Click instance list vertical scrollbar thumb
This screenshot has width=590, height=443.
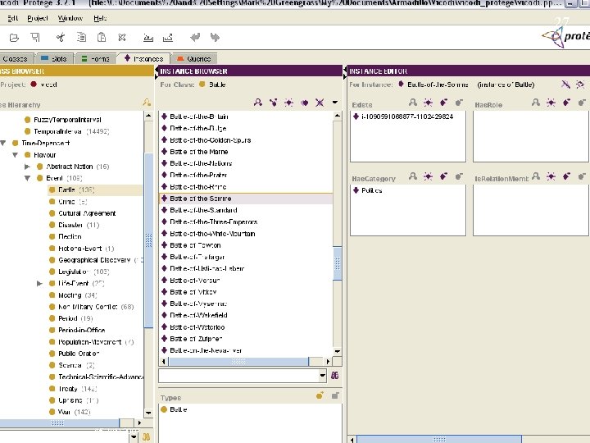click(338, 263)
